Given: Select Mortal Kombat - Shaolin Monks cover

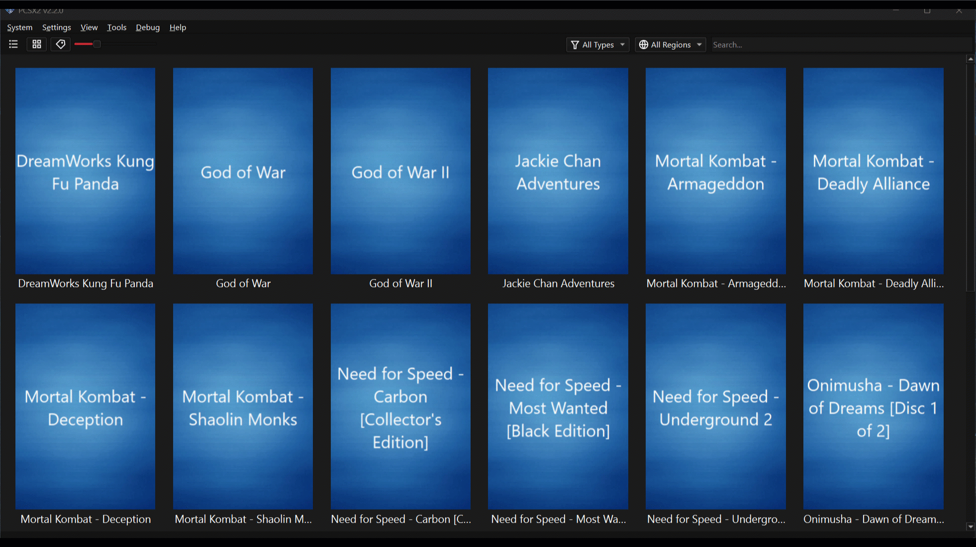Looking at the screenshot, I should pyautogui.click(x=243, y=407).
